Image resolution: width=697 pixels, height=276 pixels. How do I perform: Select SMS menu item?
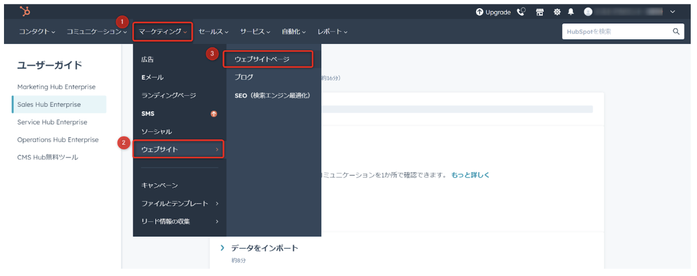point(148,113)
